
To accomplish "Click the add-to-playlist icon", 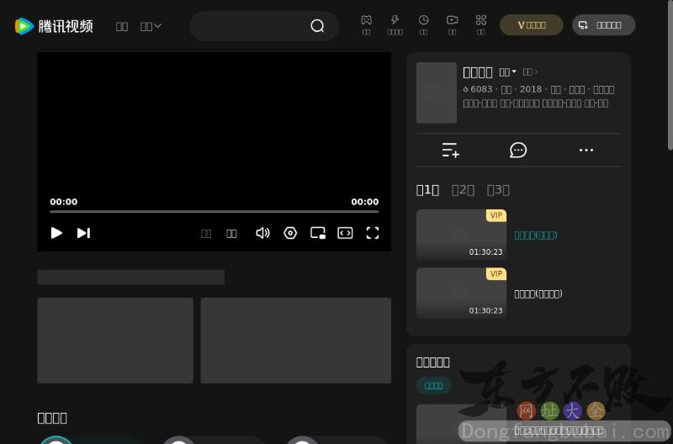I will tap(451, 151).
